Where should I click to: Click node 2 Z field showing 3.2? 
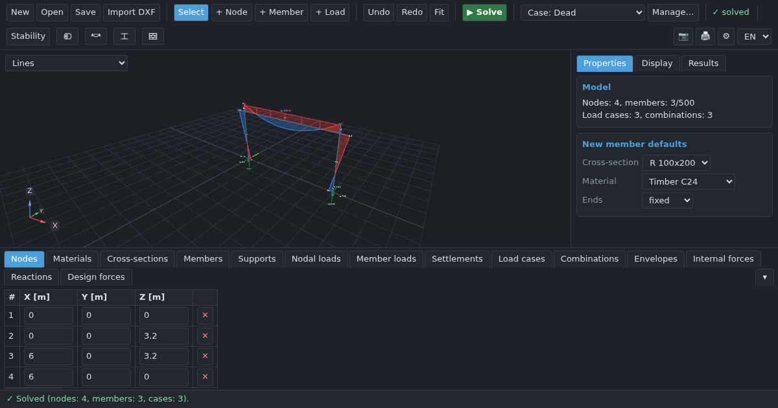(x=164, y=335)
